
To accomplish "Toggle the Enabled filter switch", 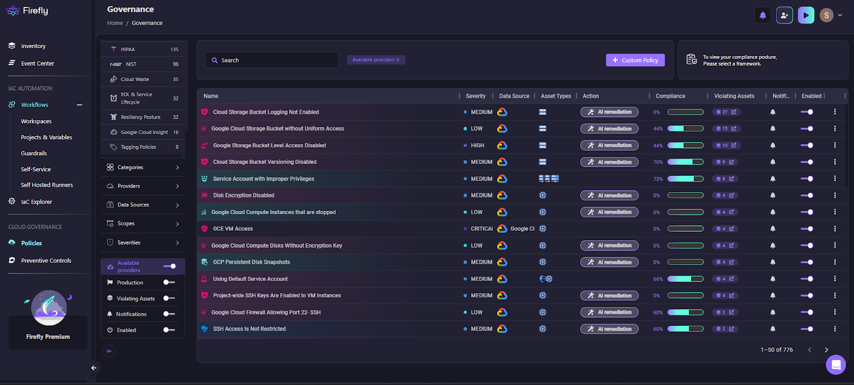I will [x=169, y=330].
